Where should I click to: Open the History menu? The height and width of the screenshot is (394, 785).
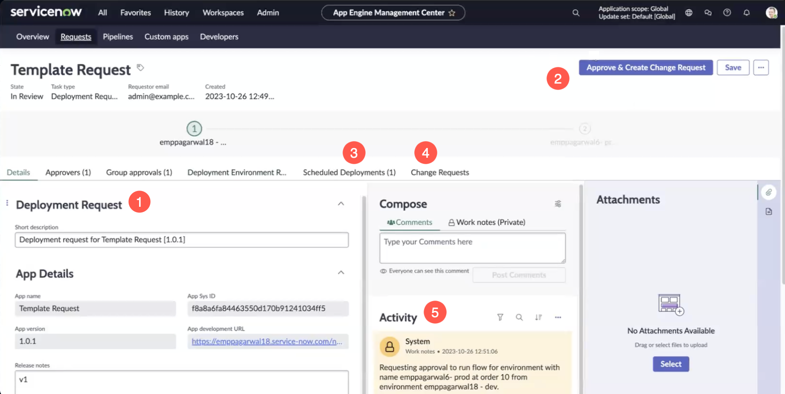pyautogui.click(x=177, y=13)
